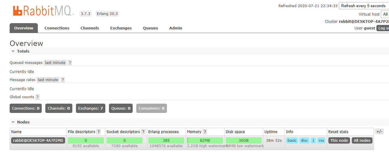
Task: Click Memory column help question mark
Action: (x=205, y=132)
